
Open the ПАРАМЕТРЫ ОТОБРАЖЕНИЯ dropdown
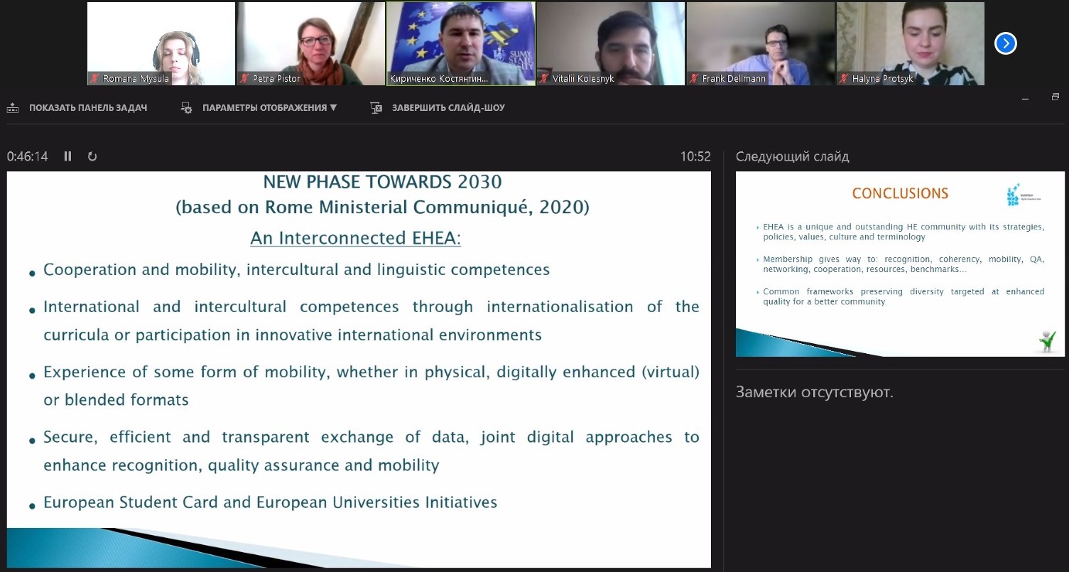[269, 108]
